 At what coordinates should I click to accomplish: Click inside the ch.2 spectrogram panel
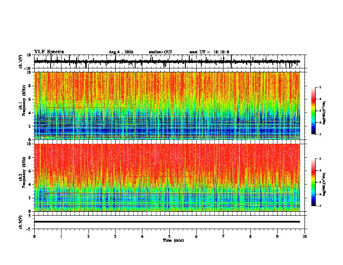pos(167,178)
